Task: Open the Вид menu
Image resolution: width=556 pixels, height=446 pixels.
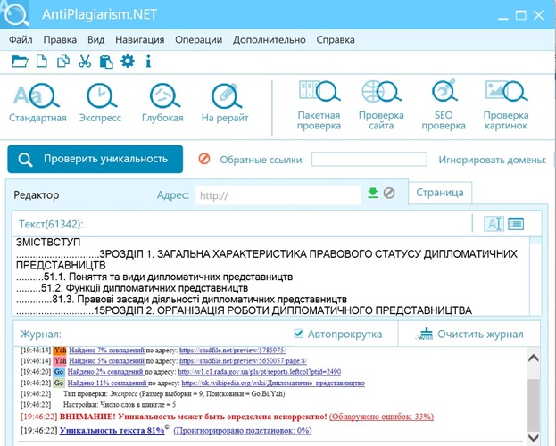Action: coord(96,40)
